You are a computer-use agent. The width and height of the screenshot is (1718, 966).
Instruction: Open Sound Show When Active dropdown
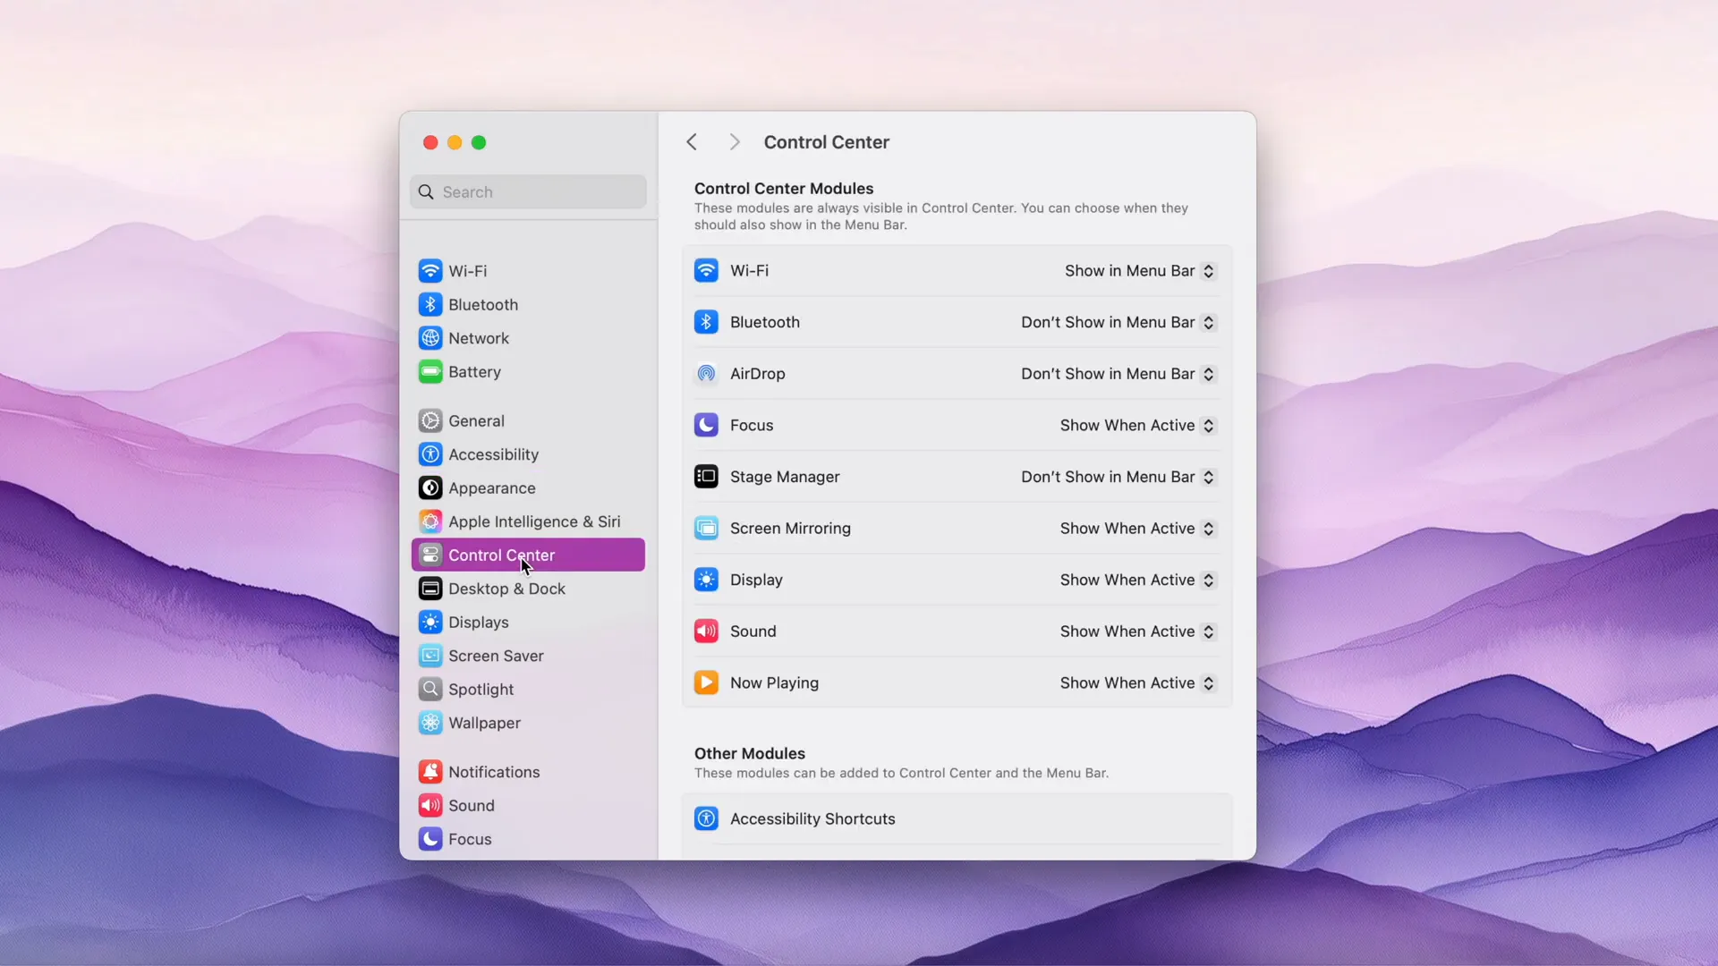(x=1138, y=631)
